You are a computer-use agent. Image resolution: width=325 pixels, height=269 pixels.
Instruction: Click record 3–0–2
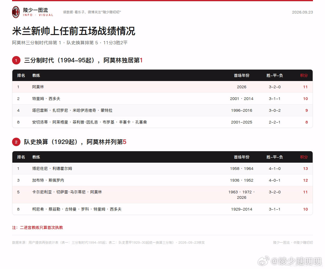275,110
